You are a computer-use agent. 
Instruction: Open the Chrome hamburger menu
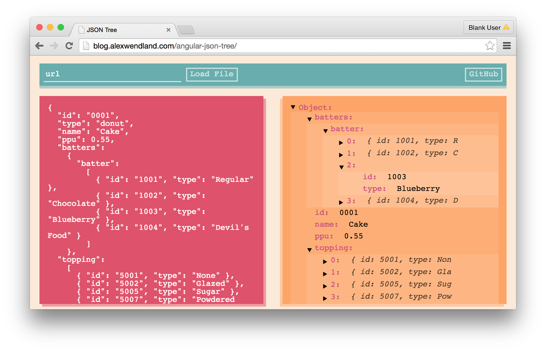pos(507,46)
